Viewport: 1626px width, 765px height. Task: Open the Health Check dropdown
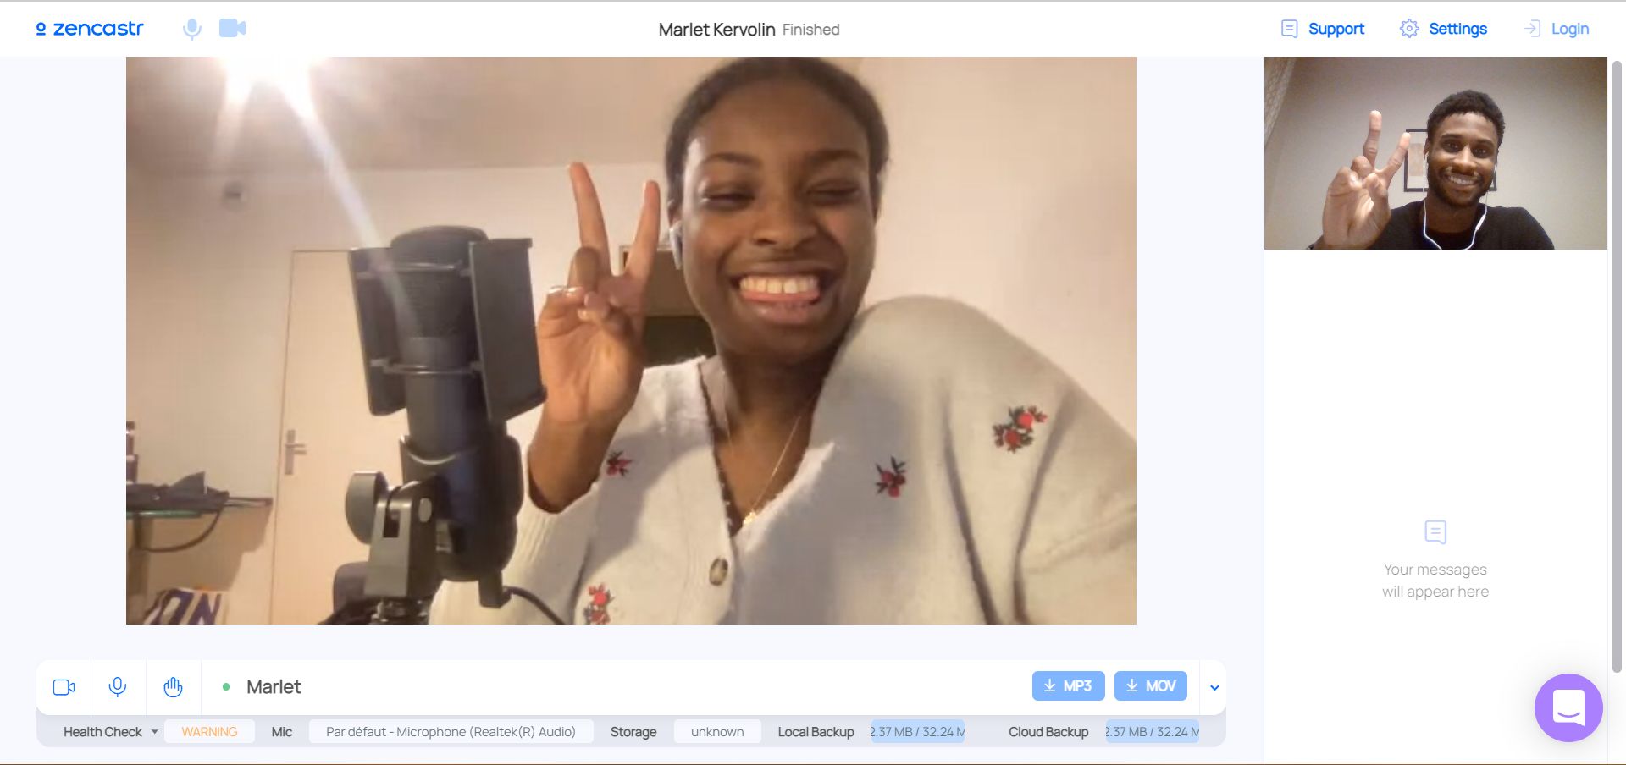[x=110, y=732]
